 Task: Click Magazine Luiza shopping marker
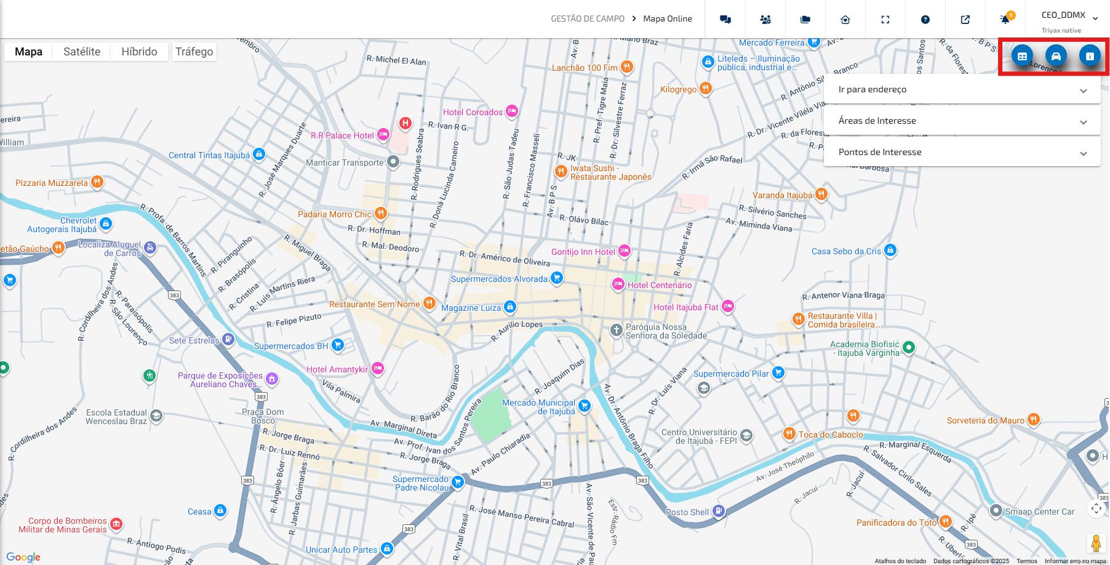coord(509,307)
